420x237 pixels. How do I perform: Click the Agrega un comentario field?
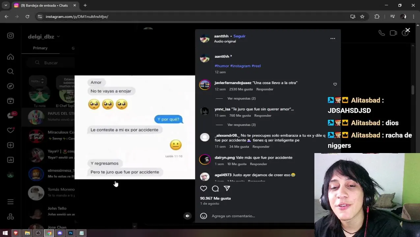pyautogui.click(x=260, y=216)
